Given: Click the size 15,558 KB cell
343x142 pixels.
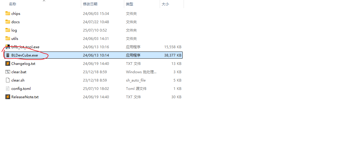Looking at the screenshot, I should pos(173,47).
